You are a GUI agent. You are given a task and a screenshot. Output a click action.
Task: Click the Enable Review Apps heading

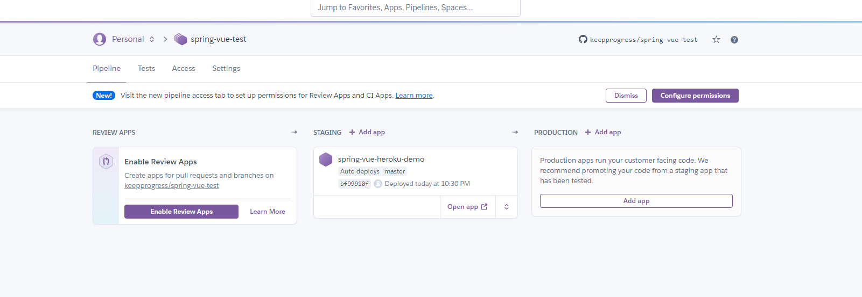(160, 162)
